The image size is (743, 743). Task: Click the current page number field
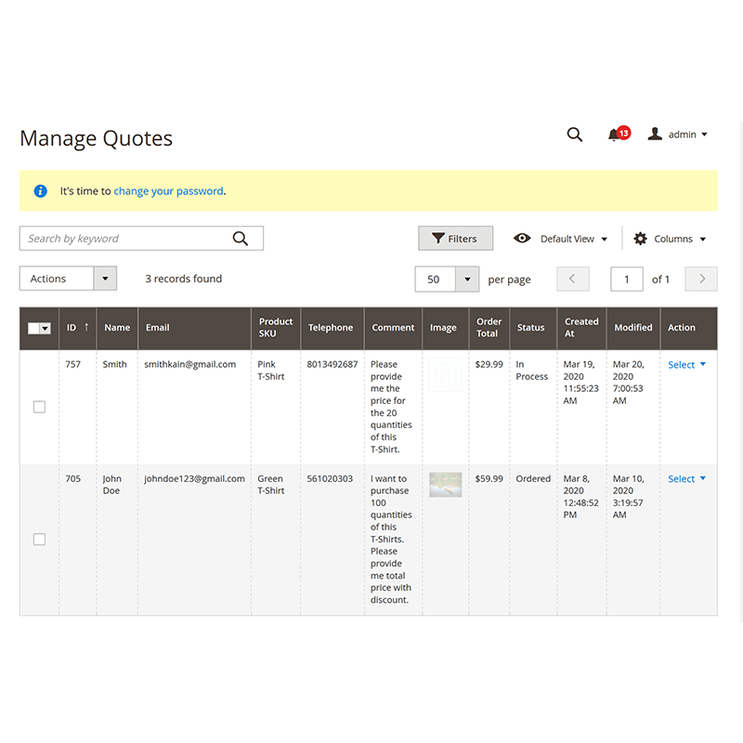(626, 280)
